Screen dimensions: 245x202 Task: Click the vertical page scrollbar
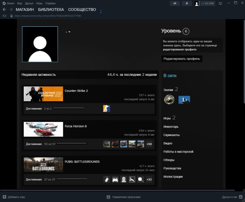(x=244, y=62)
